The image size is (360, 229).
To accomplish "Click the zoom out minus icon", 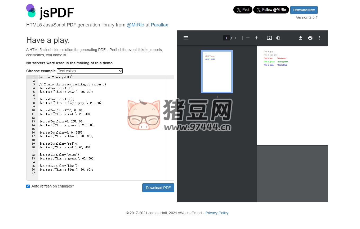I will pos(248,38).
